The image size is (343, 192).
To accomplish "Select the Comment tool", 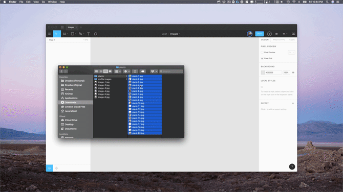I will tap(95, 34).
